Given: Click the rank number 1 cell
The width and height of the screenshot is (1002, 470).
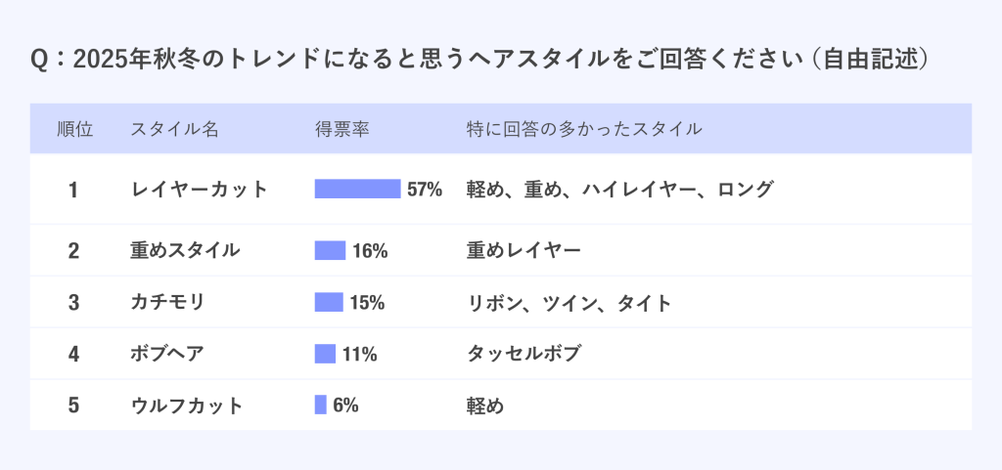Looking at the screenshot, I should point(73,190).
